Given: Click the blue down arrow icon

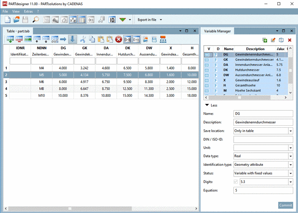Looking at the screenshot, I should [x=72, y=39].
